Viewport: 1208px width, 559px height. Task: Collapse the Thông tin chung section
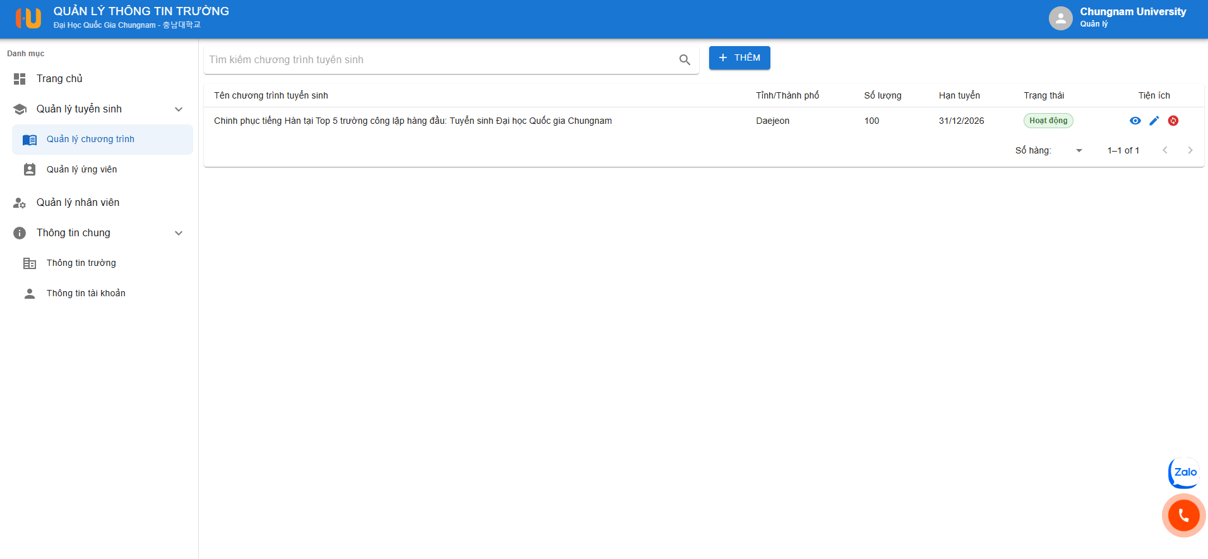pyautogui.click(x=179, y=233)
